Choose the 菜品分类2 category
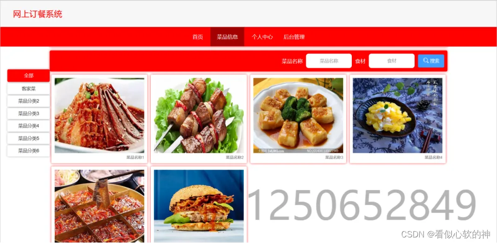Viewport: 497px width, 243px height. (28, 101)
